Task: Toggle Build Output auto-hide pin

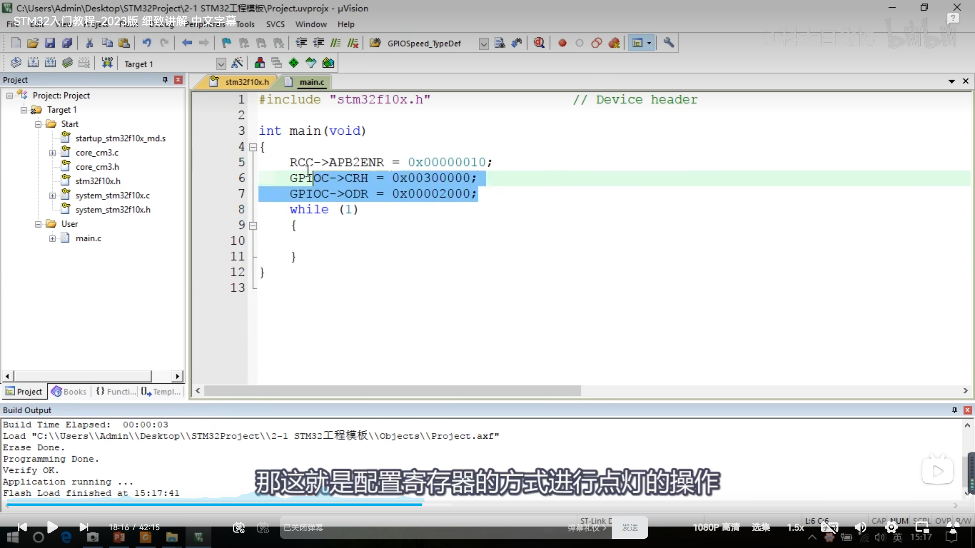Action: (x=954, y=410)
